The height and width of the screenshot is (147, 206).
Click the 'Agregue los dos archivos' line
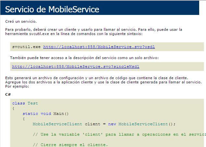click(x=103, y=82)
